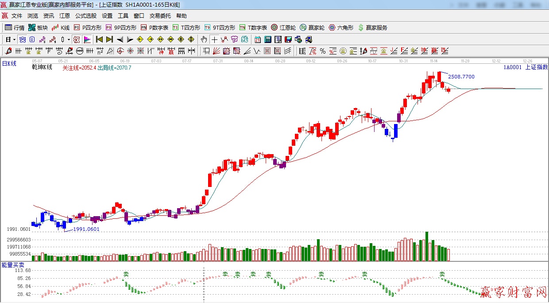Click the floppy disk save icon
Viewport: 549px width, 303px height.
(x=288, y=39)
